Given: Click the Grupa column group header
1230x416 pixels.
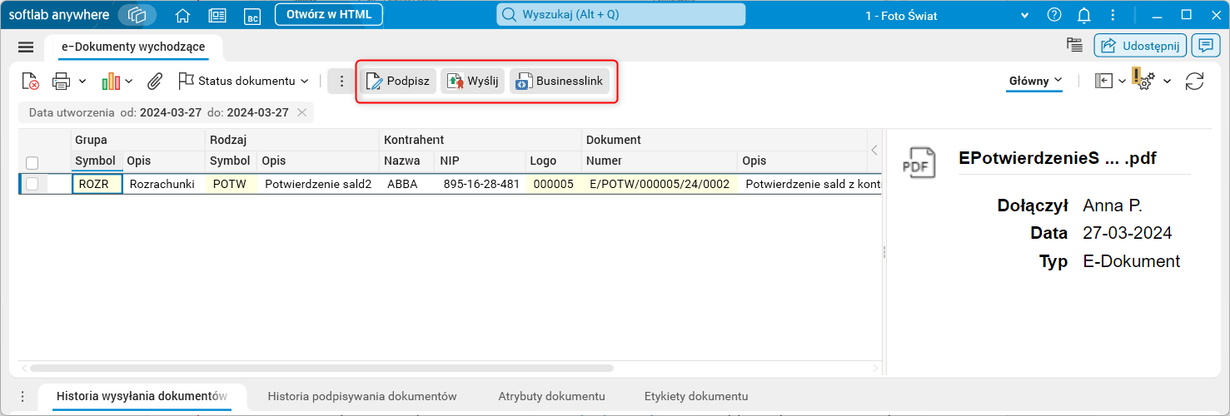Looking at the screenshot, I should pyautogui.click(x=138, y=140).
